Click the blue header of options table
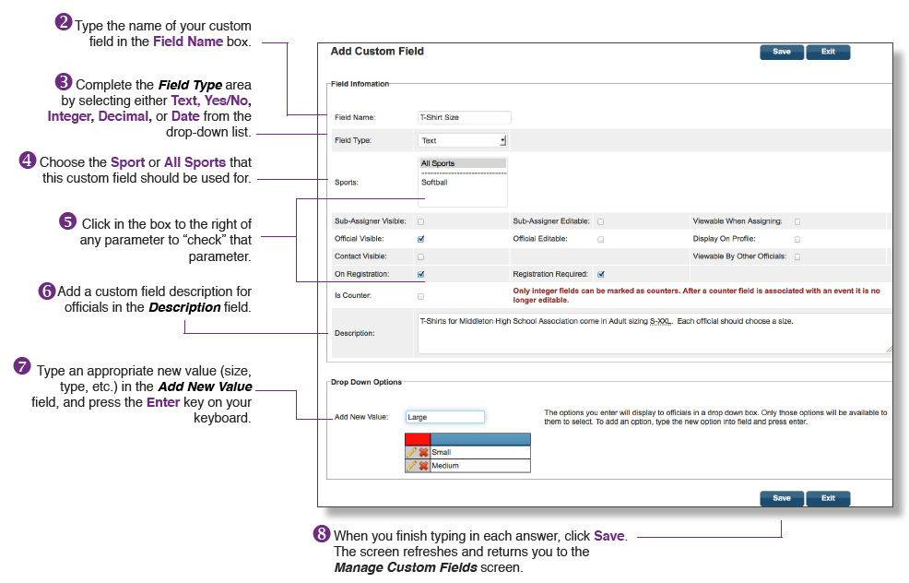909x583 pixels. click(x=480, y=439)
